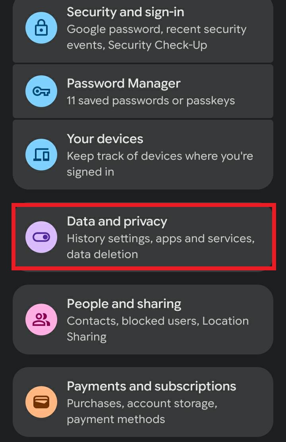Open the Security and sign-in title
Image resolution: width=286 pixels, height=442 pixels.
pos(125,12)
